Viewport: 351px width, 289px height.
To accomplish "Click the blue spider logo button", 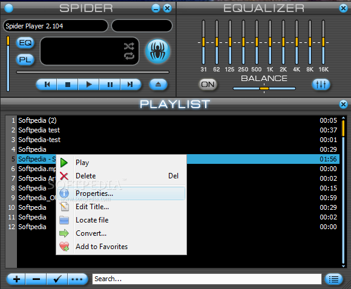I will pyautogui.click(x=157, y=51).
